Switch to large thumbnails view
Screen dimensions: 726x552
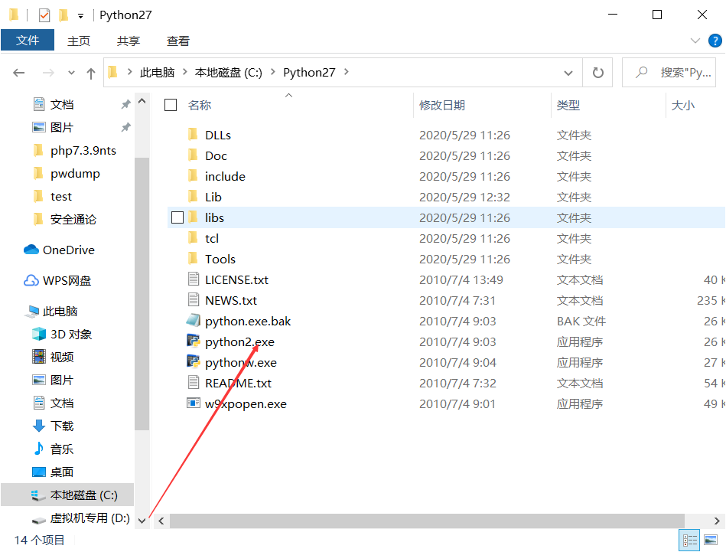click(x=709, y=540)
